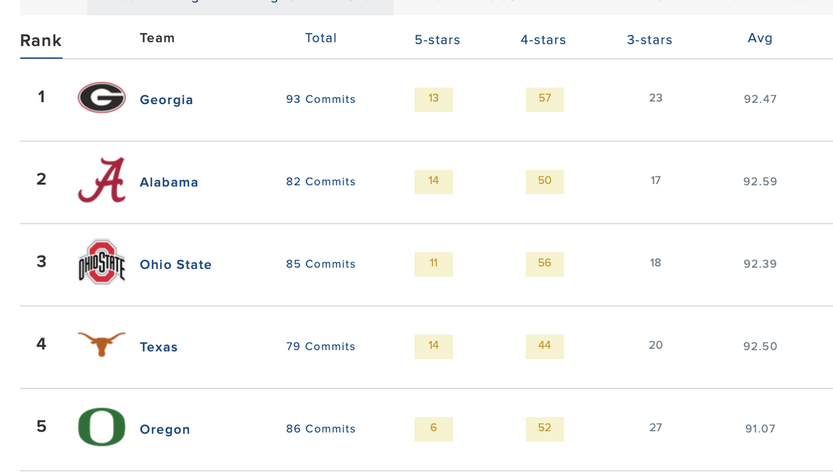This screenshot has height=474, width=833.
Task: Sort by 4-stars column header
Action: (543, 40)
